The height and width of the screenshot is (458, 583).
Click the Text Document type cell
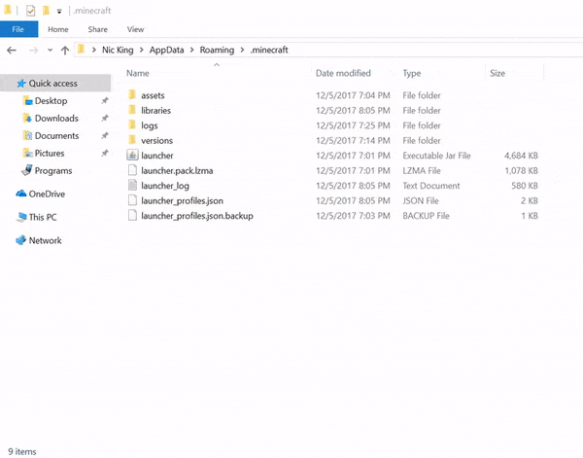click(431, 186)
